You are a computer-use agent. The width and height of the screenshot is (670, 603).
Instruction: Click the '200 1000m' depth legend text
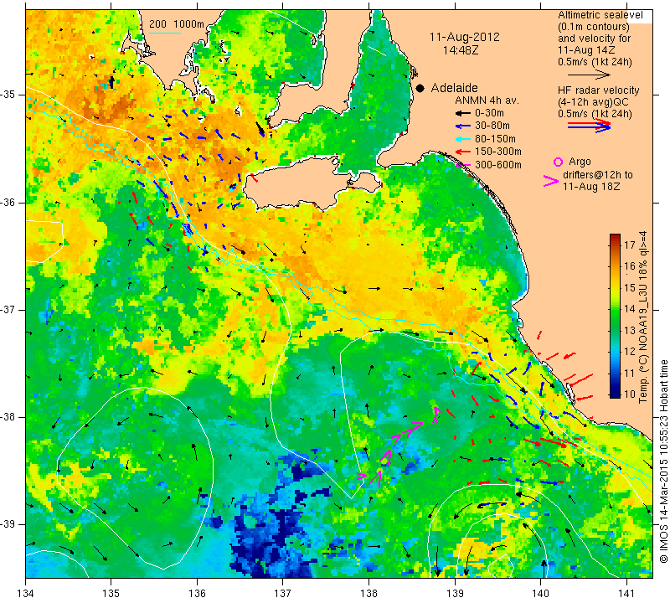click(x=177, y=24)
